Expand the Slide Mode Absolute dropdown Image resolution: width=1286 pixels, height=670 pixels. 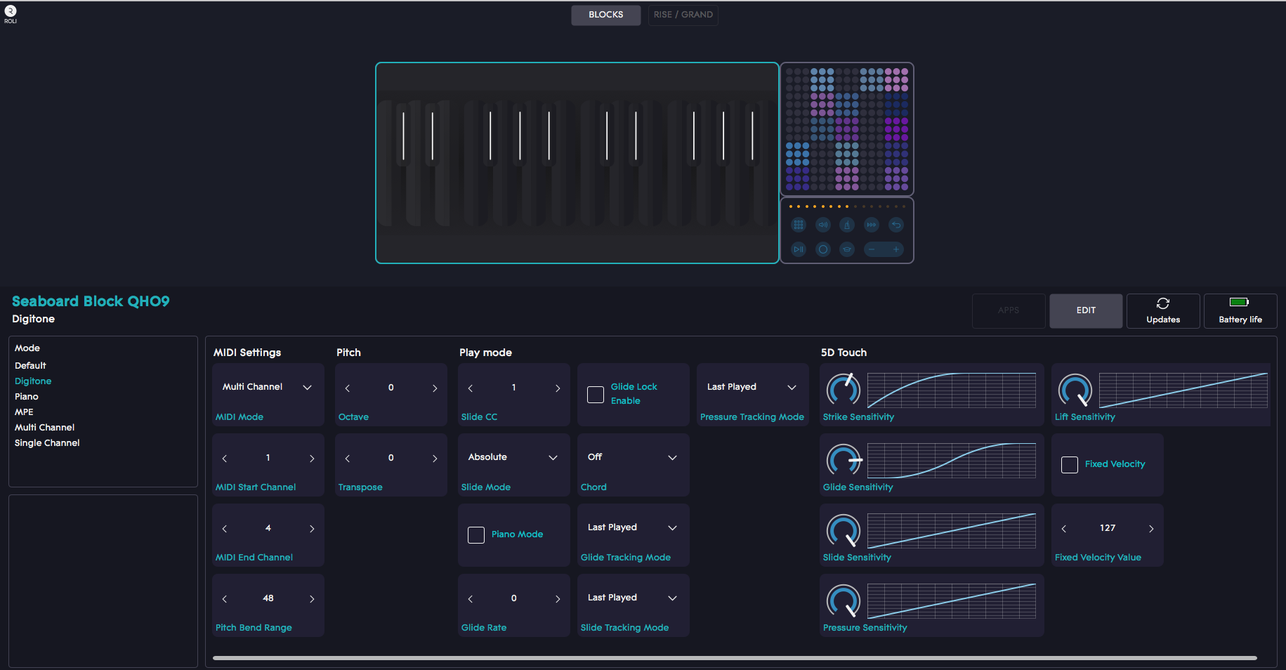(513, 457)
